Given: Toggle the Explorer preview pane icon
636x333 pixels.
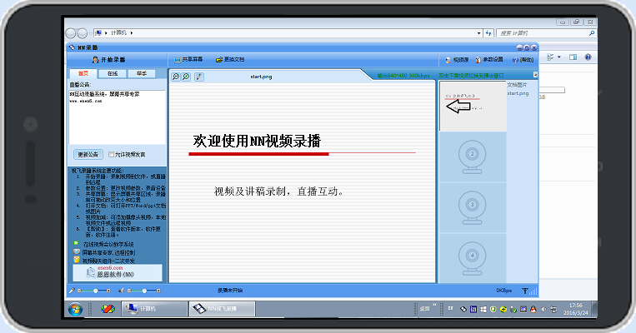Looking at the screenshot, I should pyautogui.click(x=573, y=57).
